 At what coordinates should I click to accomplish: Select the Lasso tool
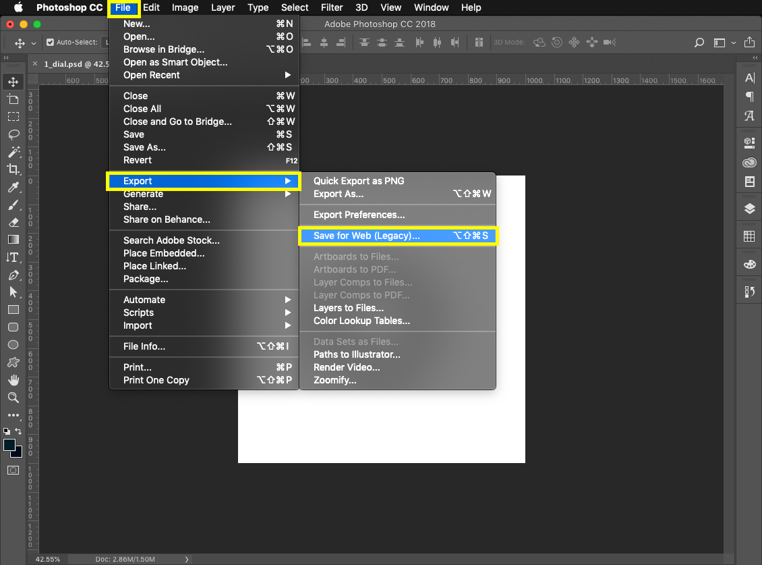pos(13,134)
